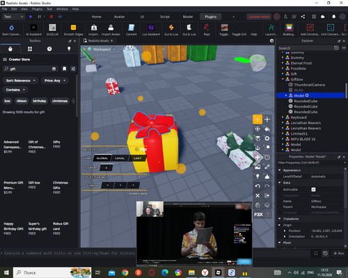Image resolution: width=348 pixels, height=278 pixels.
Task: Select the F3X Weld link tool
Action: [267, 167]
